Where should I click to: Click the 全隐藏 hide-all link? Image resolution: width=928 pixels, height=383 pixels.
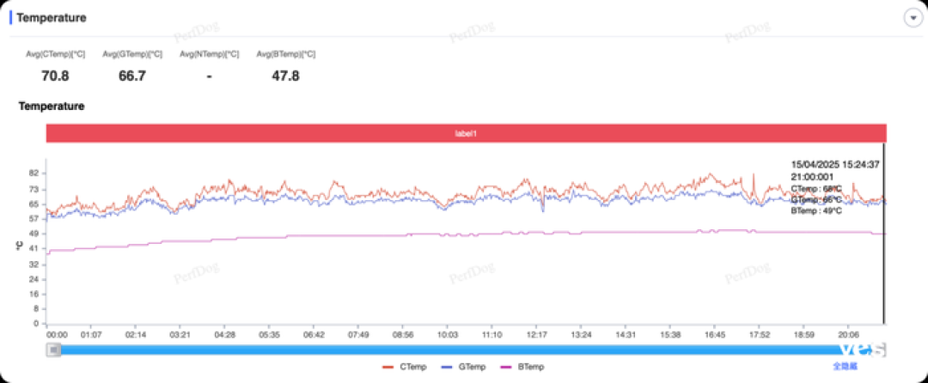click(x=846, y=367)
